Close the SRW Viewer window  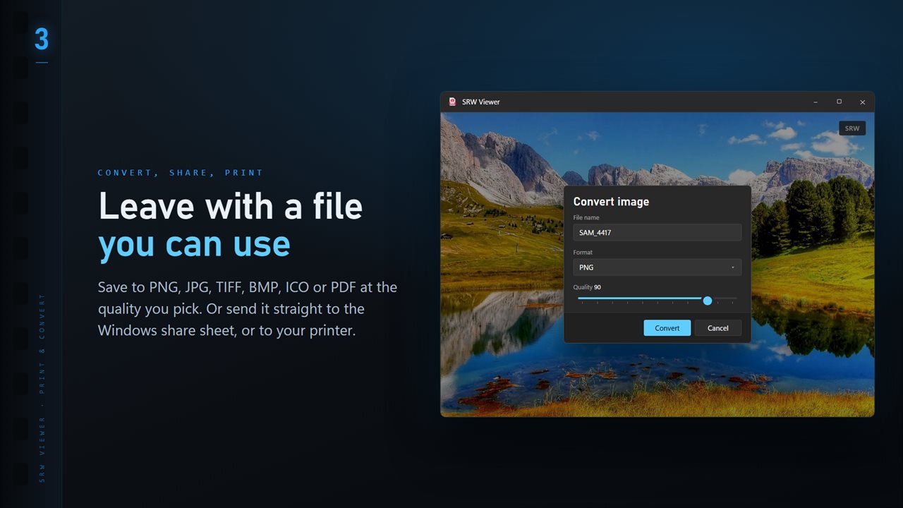(x=862, y=102)
